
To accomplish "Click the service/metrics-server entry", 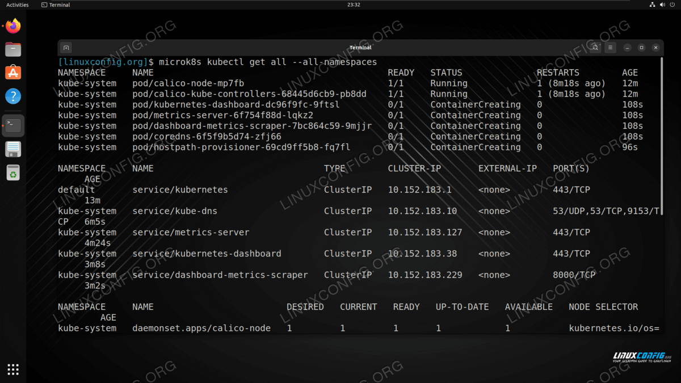I will [x=191, y=232].
